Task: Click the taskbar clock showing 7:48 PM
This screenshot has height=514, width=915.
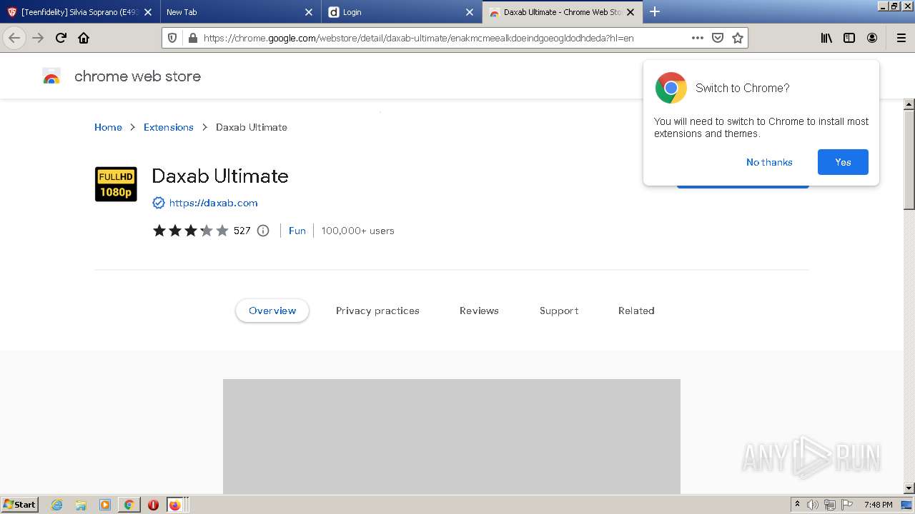Action: pos(878,505)
